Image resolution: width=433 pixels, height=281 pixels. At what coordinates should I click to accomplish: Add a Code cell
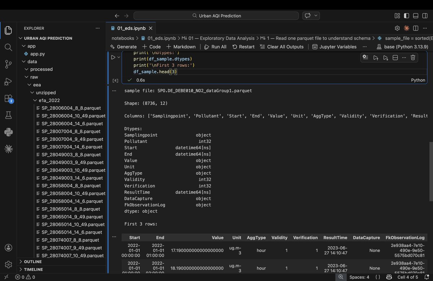pyautogui.click(x=151, y=47)
